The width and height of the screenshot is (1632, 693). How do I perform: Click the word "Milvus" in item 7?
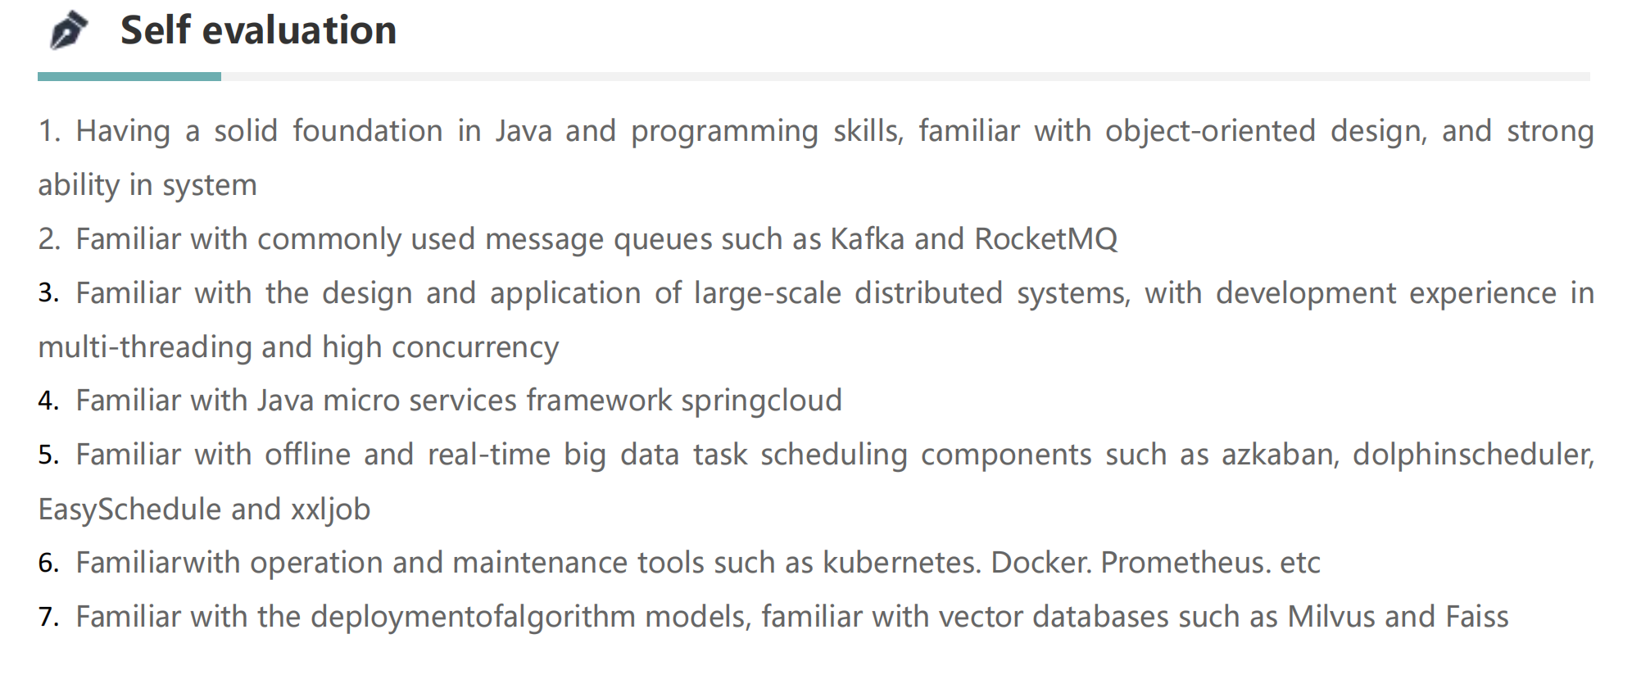point(1331,617)
